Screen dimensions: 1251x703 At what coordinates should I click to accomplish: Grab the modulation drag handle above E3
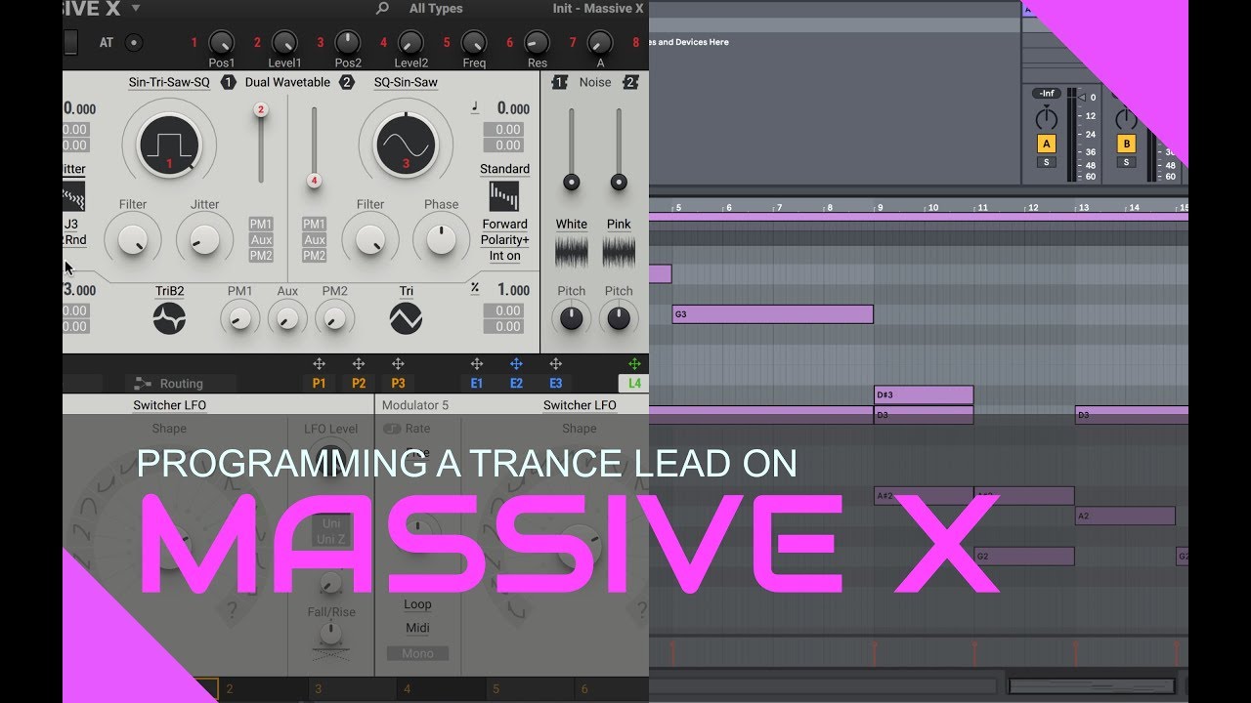click(555, 364)
